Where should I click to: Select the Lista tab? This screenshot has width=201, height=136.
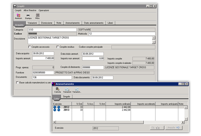click(x=56, y=98)
